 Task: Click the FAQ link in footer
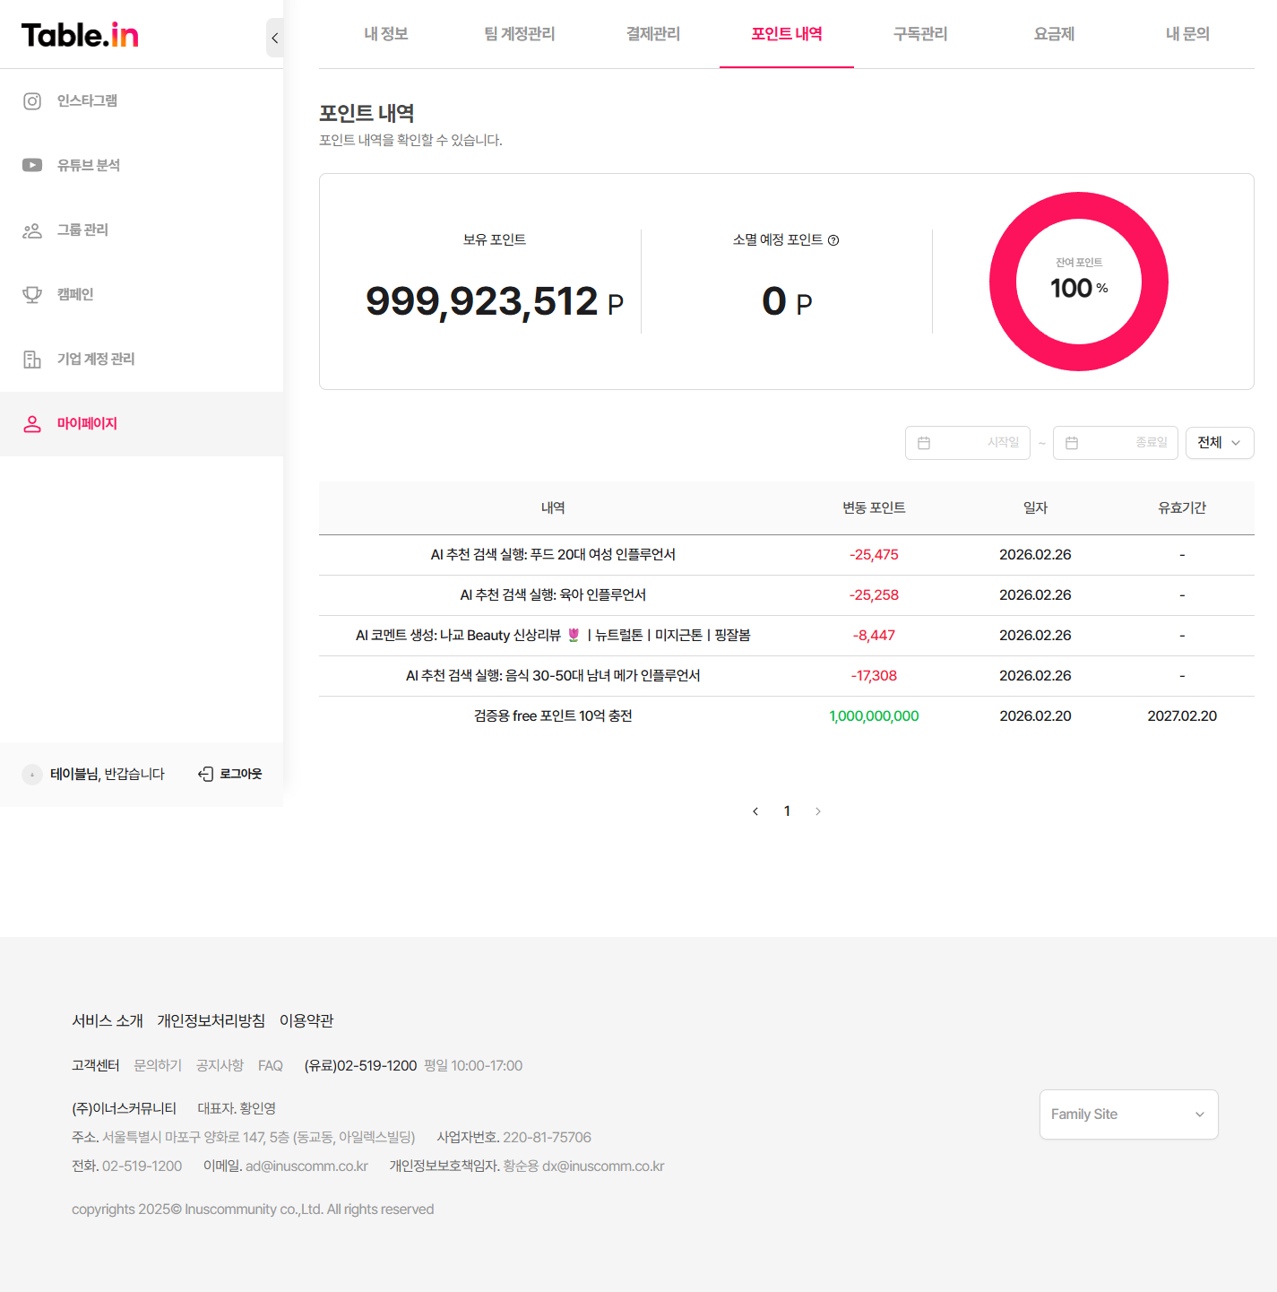[271, 1066]
